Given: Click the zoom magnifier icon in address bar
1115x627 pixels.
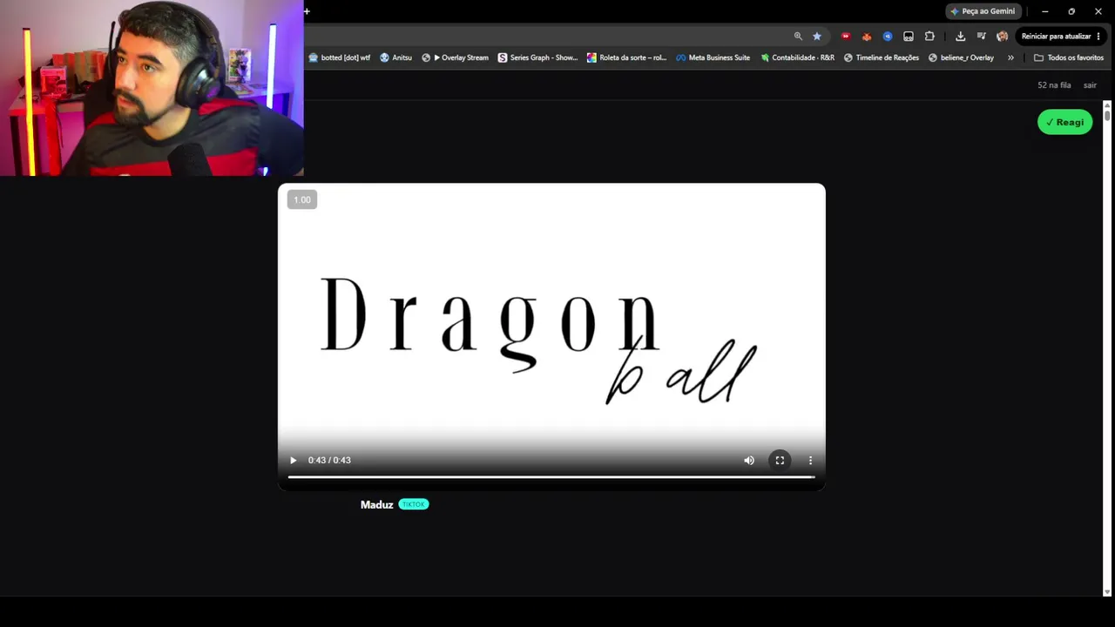Looking at the screenshot, I should tap(798, 37).
